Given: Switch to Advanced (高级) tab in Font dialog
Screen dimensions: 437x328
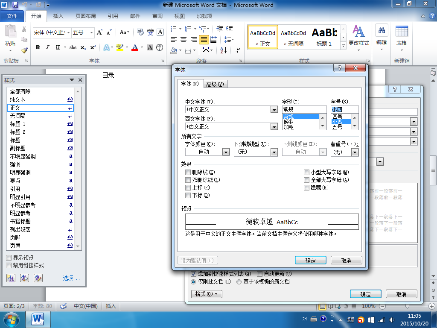Looking at the screenshot, I should coord(215,84).
